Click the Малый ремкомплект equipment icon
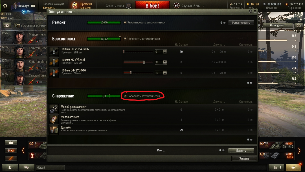Screen dimensions: 305x172 54,109
